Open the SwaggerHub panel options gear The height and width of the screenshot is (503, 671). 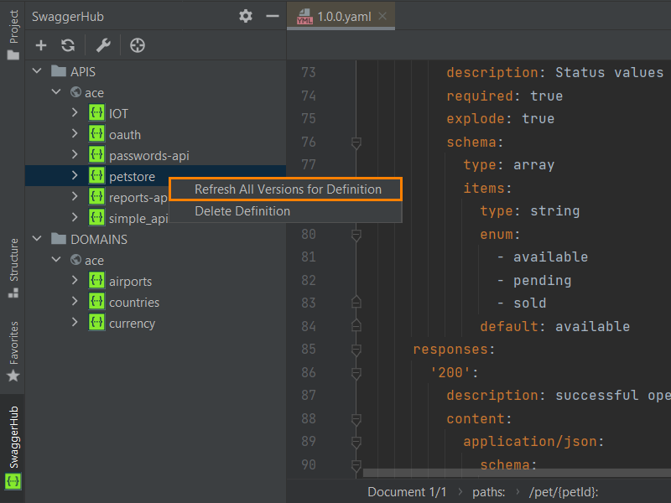coord(245,16)
